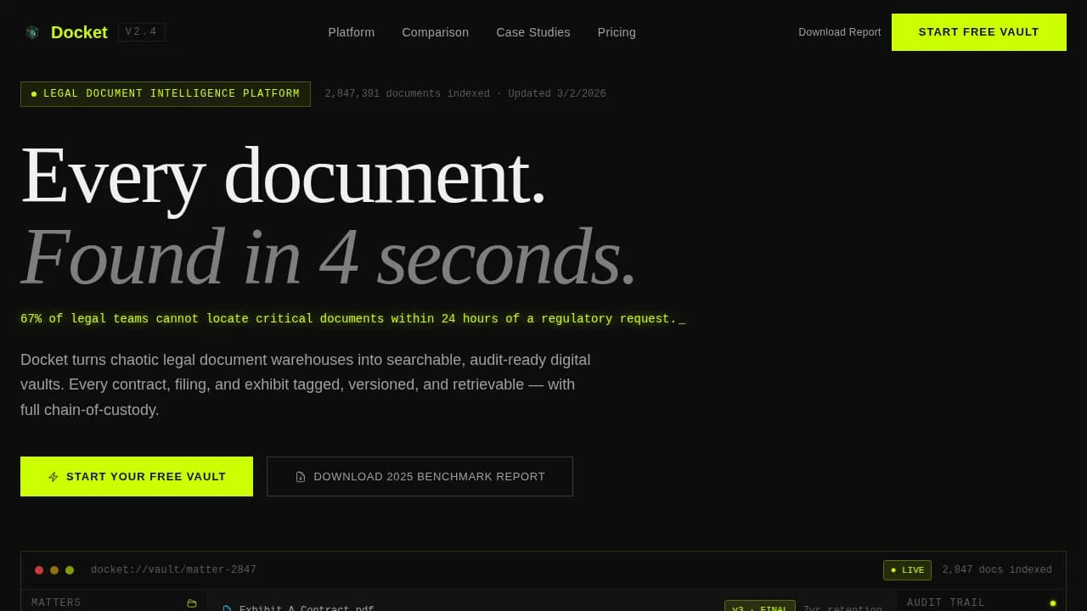Image resolution: width=1087 pixels, height=611 pixels.
Task: Click the Found in 4 seconds headline
Action: pos(329,256)
